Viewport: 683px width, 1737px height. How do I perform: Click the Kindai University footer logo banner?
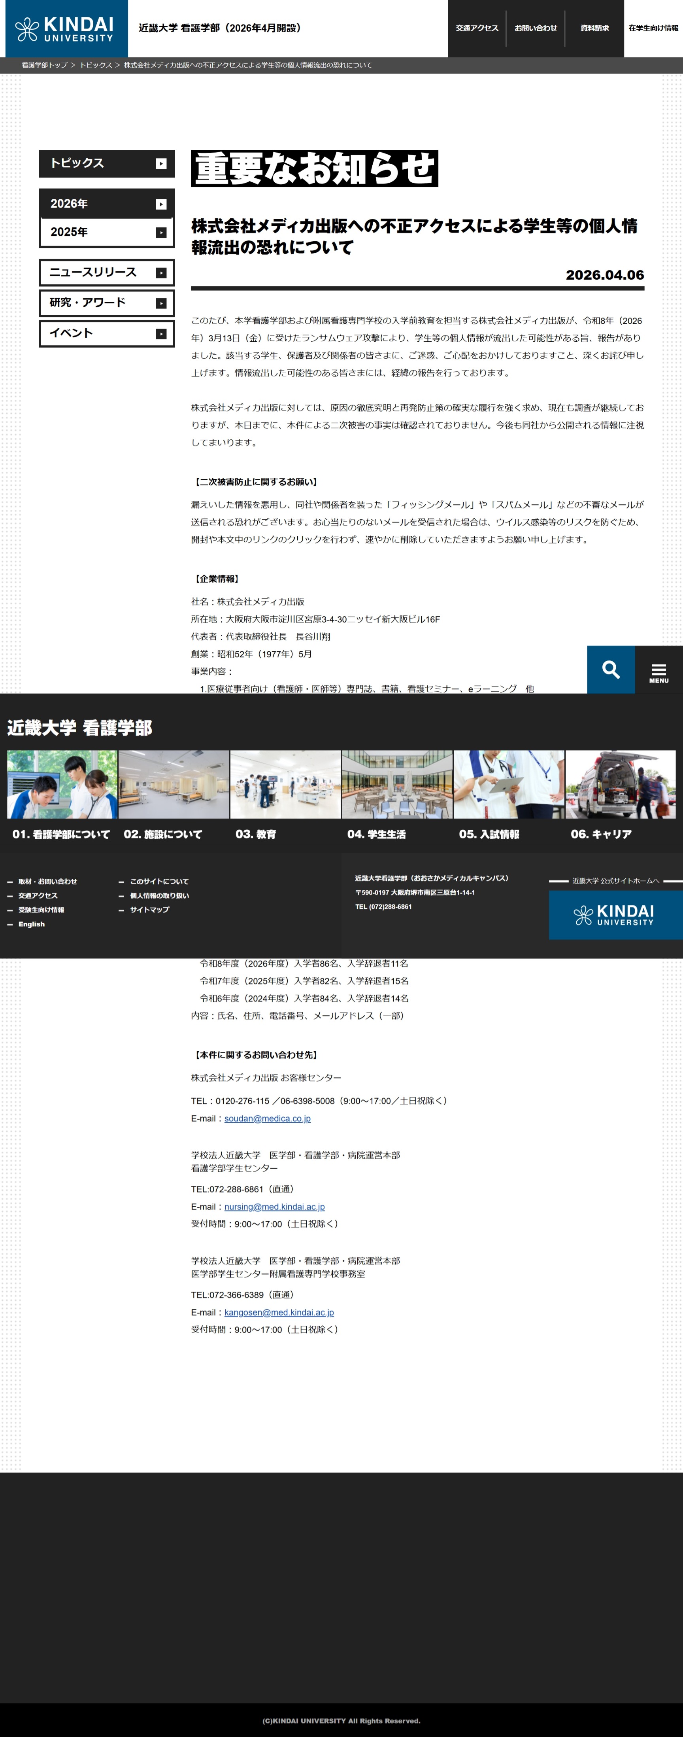pyautogui.click(x=615, y=914)
